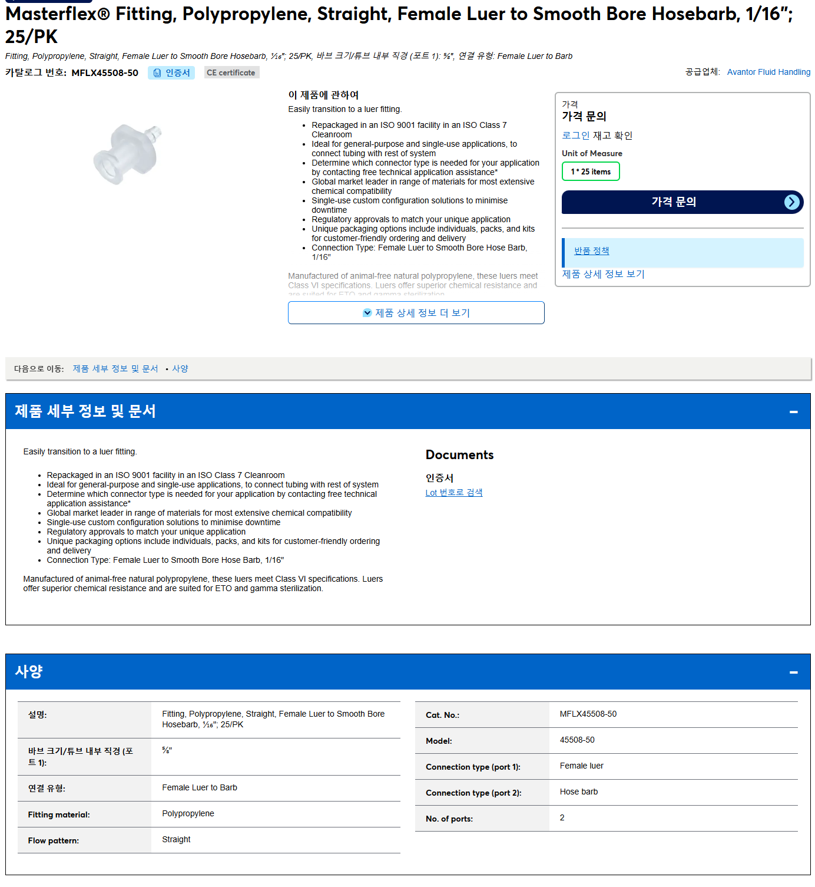Screen dimensions: 815x887
Task: Click the arrow icon on 가격 문의 button
Action: pos(792,202)
